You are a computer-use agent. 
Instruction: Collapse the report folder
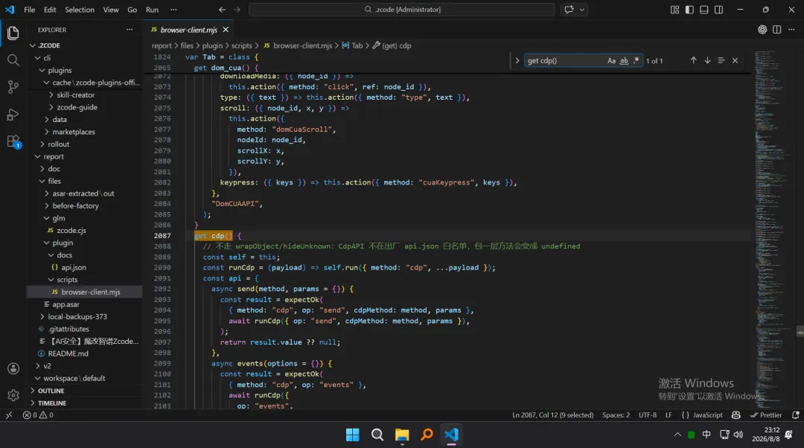point(37,157)
